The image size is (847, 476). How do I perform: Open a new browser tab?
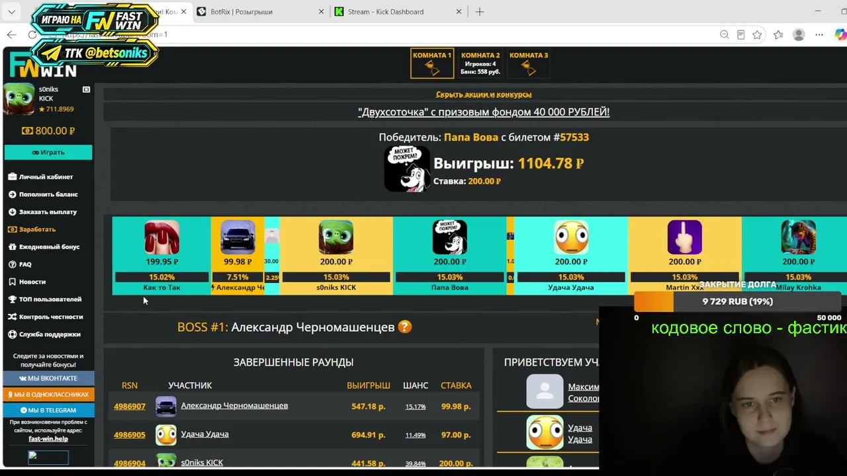pyautogui.click(x=480, y=12)
